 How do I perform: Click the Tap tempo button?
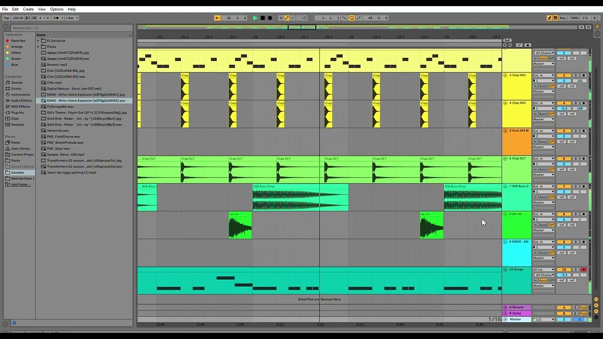(x=7, y=18)
